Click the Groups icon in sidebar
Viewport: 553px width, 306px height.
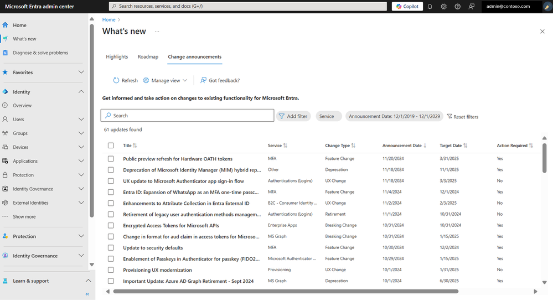(5, 133)
